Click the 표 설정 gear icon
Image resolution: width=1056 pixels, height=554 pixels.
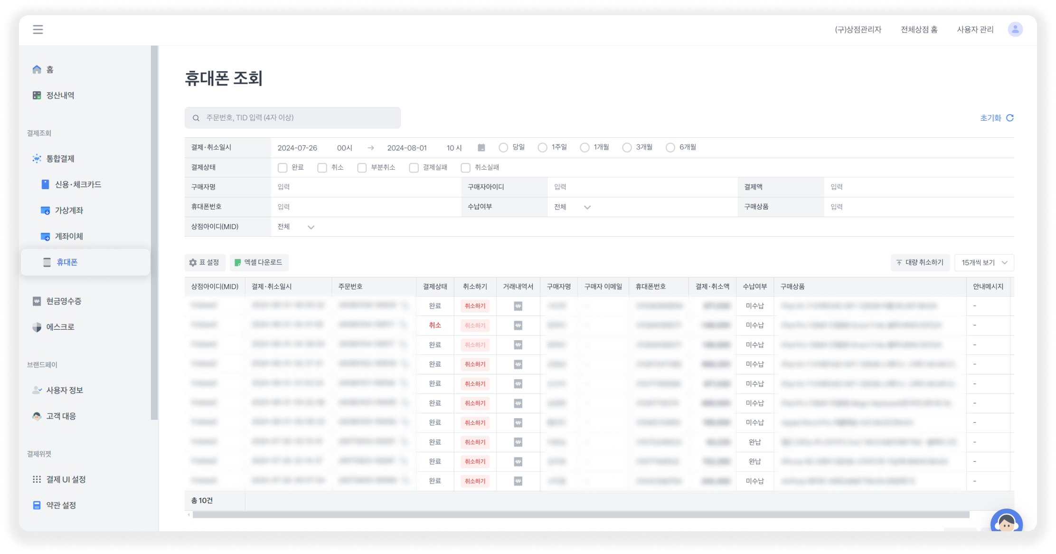[193, 262]
